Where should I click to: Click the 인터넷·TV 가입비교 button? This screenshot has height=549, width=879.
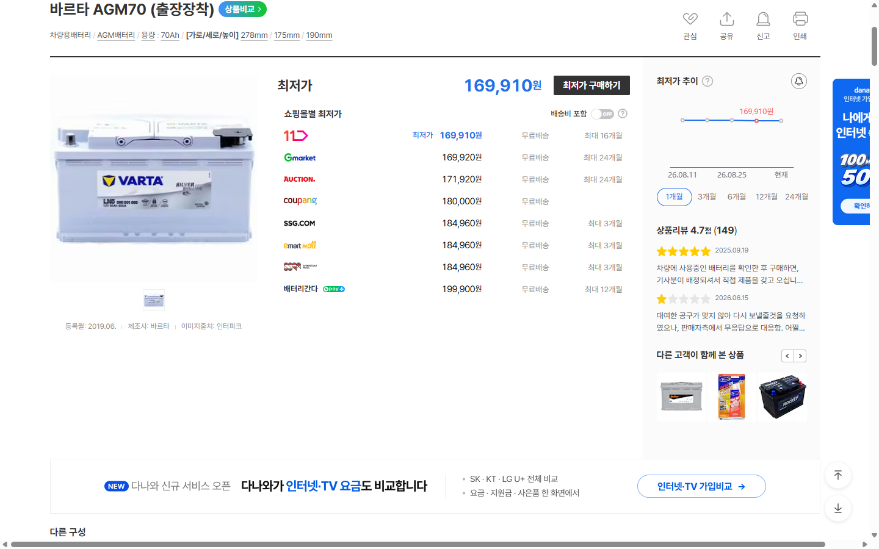pos(701,486)
